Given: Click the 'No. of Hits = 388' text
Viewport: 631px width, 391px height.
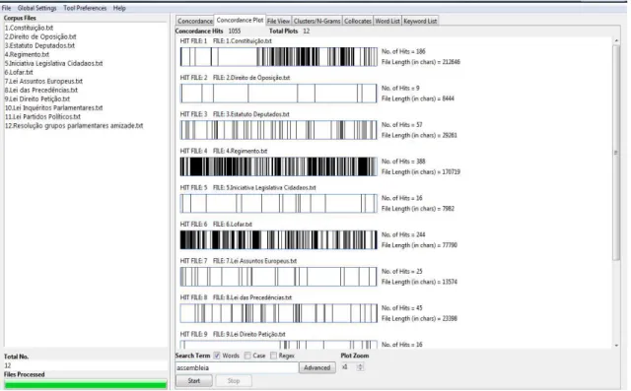Looking at the screenshot, I should (403, 162).
